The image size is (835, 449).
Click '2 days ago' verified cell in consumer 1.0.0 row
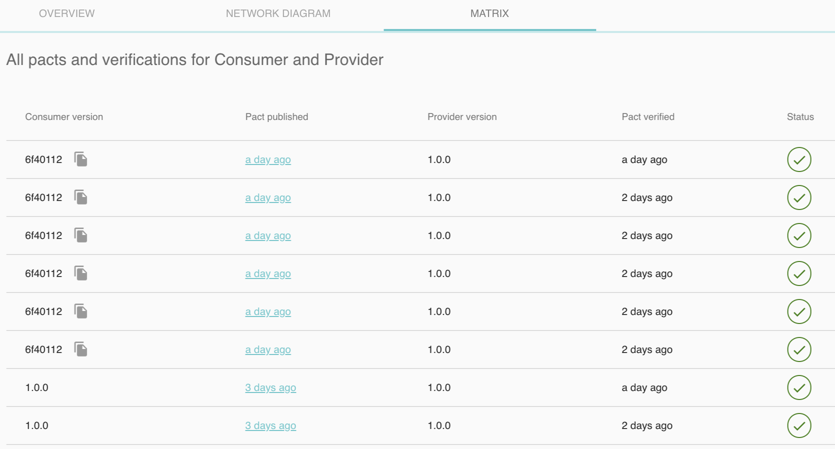[x=647, y=425]
